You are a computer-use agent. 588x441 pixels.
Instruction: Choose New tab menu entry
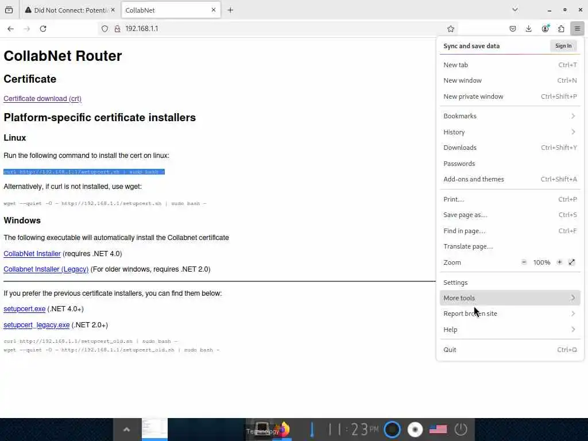pyautogui.click(x=510, y=65)
